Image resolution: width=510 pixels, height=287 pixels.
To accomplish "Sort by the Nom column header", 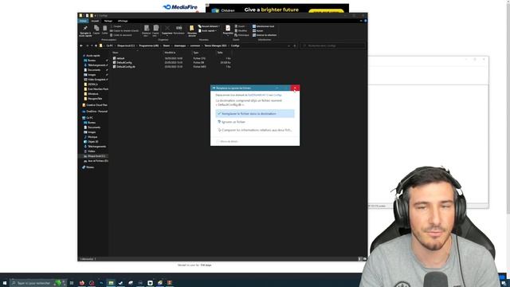I will coord(115,53).
